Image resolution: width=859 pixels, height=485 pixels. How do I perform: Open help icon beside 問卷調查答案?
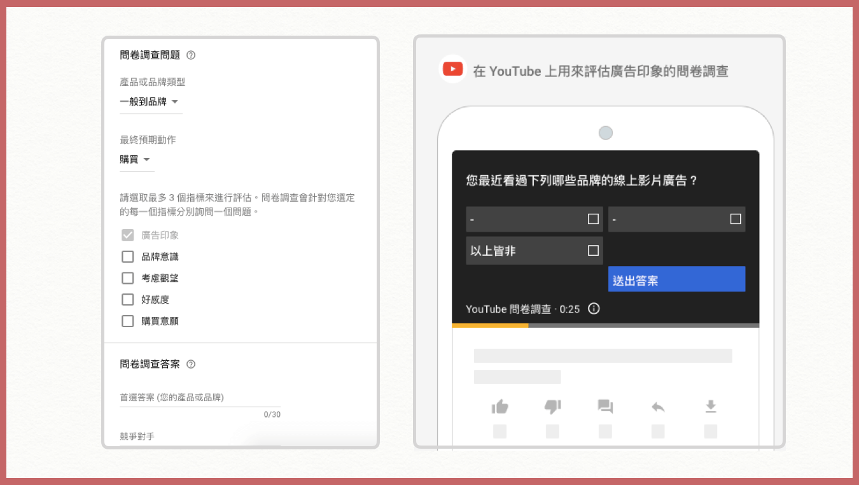pyautogui.click(x=191, y=365)
